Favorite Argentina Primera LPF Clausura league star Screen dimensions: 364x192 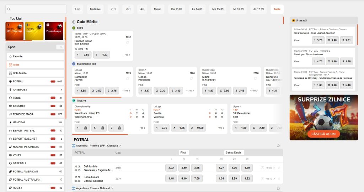click(278, 146)
